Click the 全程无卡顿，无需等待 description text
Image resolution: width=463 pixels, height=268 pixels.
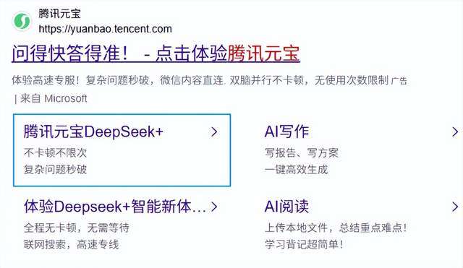[x=77, y=228]
